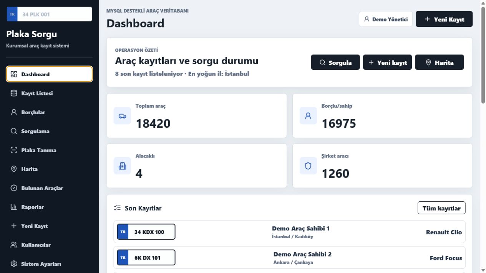Click the 34 KDX 100 plate number
This screenshot has width=486, height=273.
(149, 232)
